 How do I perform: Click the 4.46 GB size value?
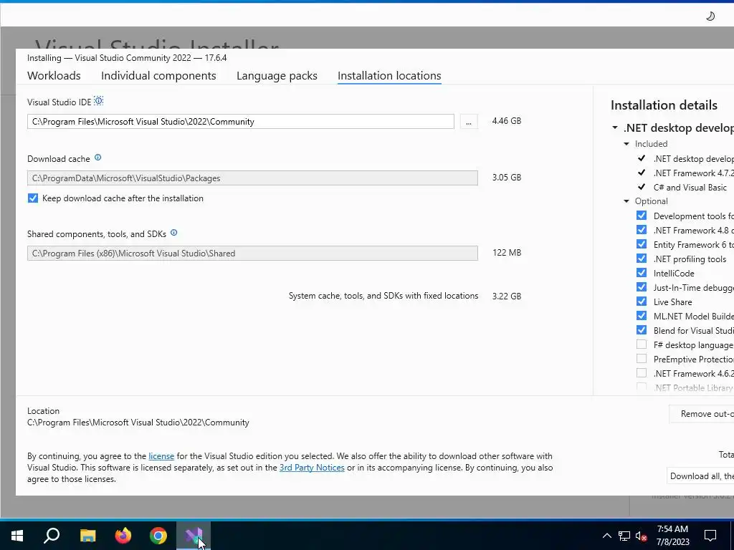(507, 121)
